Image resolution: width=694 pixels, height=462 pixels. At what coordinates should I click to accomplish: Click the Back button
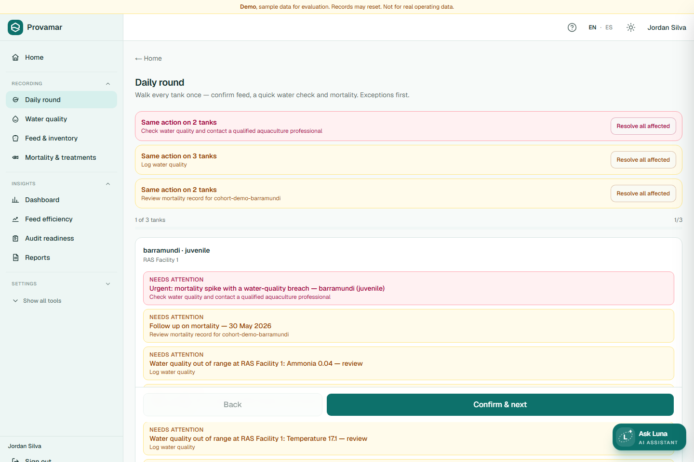[233, 405]
